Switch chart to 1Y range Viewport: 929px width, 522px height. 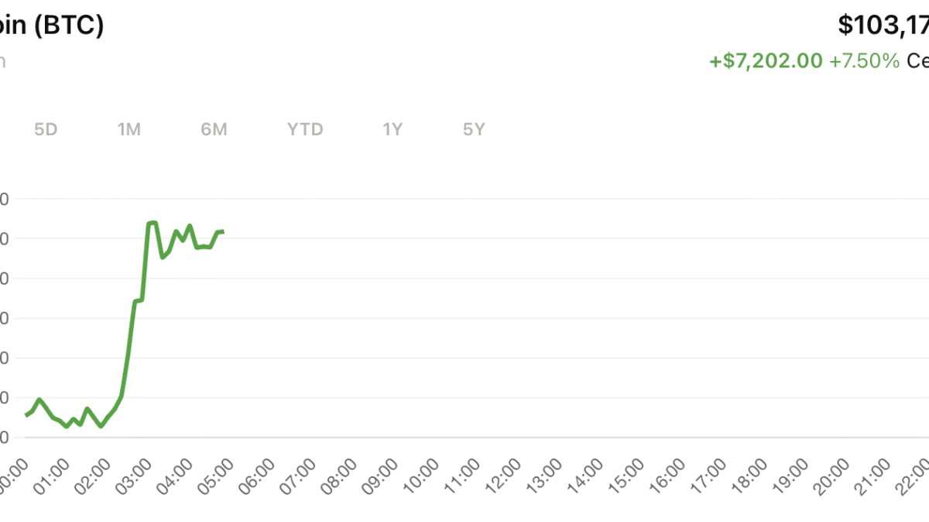[x=393, y=130]
